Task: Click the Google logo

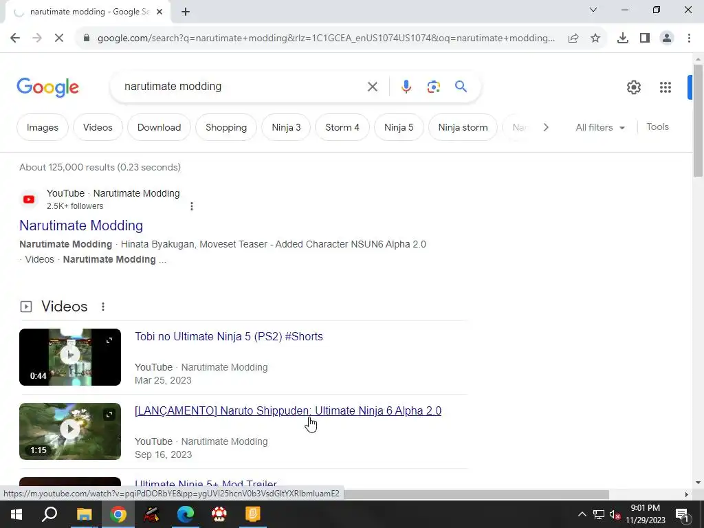Action: coord(47,87)
